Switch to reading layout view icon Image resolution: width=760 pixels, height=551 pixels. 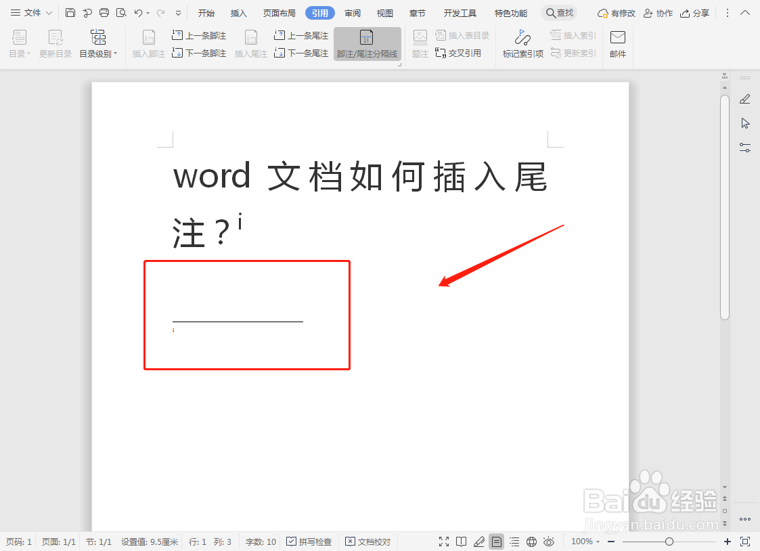(462, 542)
